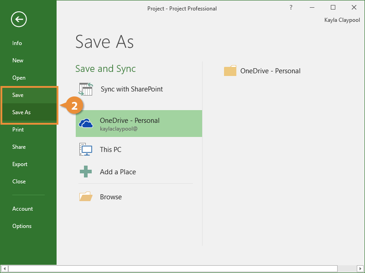Click the Help question mark icon
Viewport: 365px width, 273px height.
tap(291, 8)
